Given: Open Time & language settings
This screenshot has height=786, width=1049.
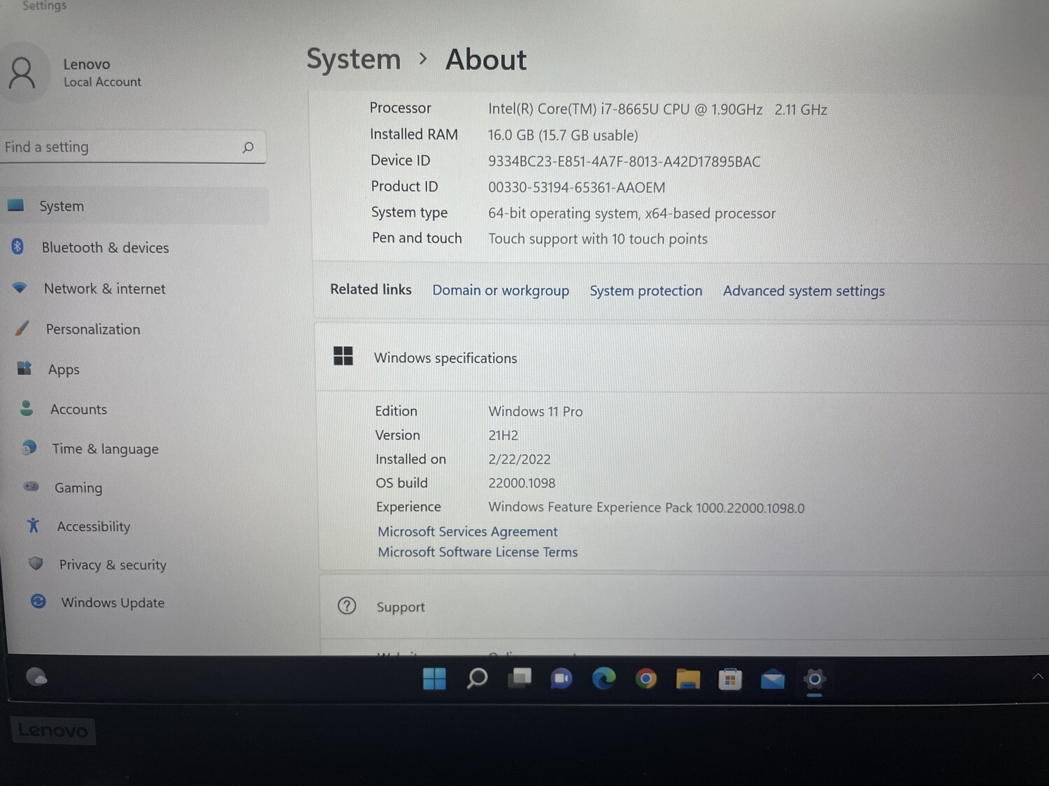Looking at the screenshot, I should pyautogui.click(x=105, y=449).
